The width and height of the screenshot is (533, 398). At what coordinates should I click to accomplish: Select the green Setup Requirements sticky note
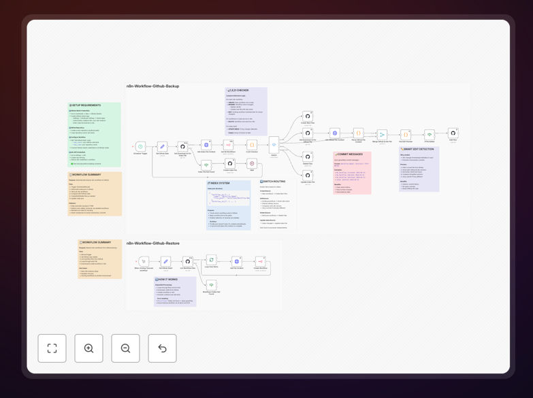(94, 135)
